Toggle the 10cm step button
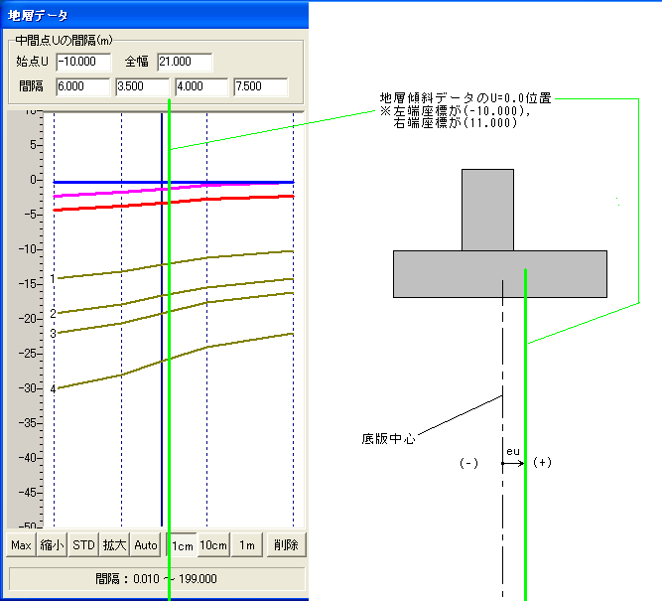The width and height of the screenshot is (662, 601). [213, 544]
